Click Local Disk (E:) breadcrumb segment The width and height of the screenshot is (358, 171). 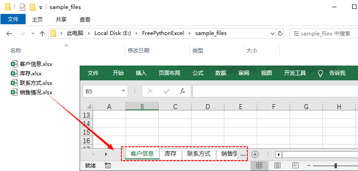point(112,33)
